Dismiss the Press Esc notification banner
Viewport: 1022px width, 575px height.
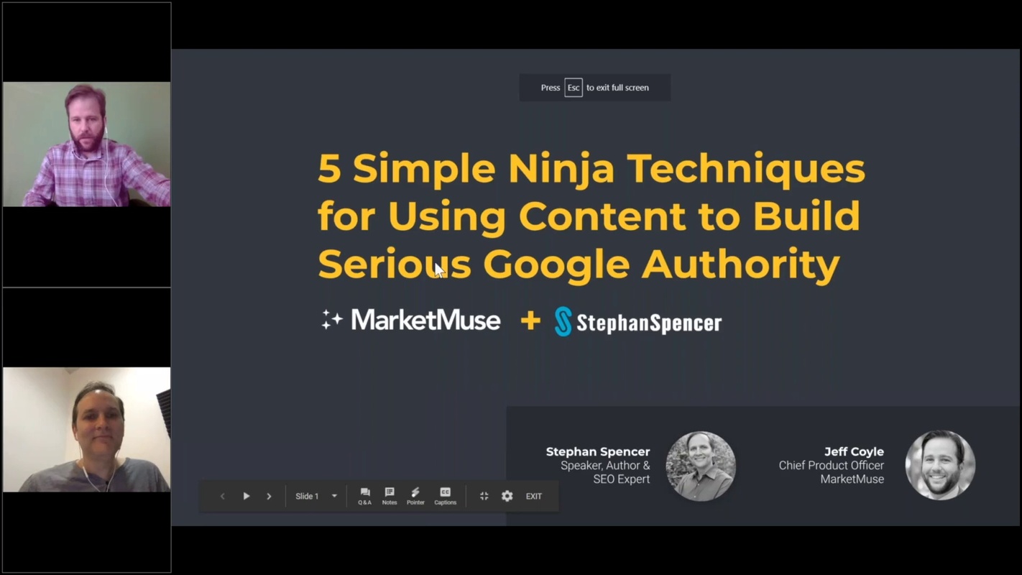594,87
